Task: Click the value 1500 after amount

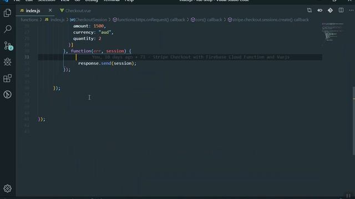Action: [99, 26]
